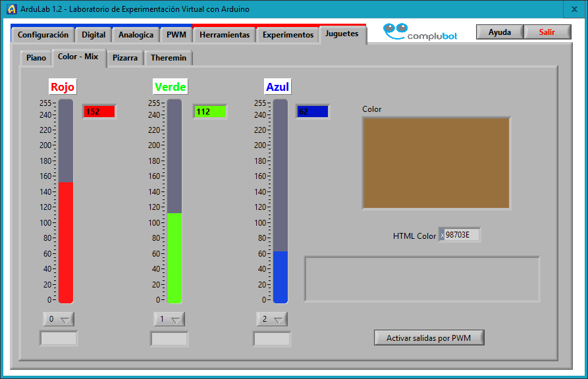588x379 pixels.
Task: Switch to the Configuración tab
Action: pyautogui.click(x=43, y=35)
